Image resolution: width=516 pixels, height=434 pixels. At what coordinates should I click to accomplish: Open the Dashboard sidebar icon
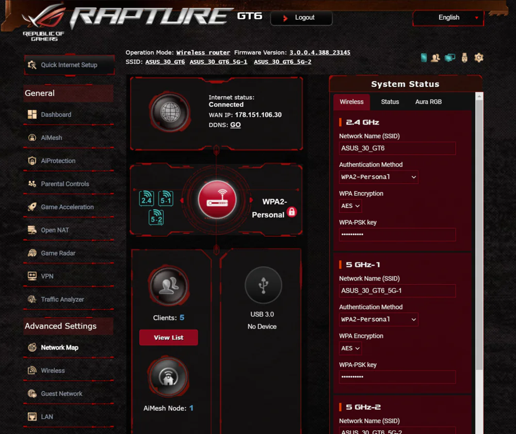(x=32, y=115)
